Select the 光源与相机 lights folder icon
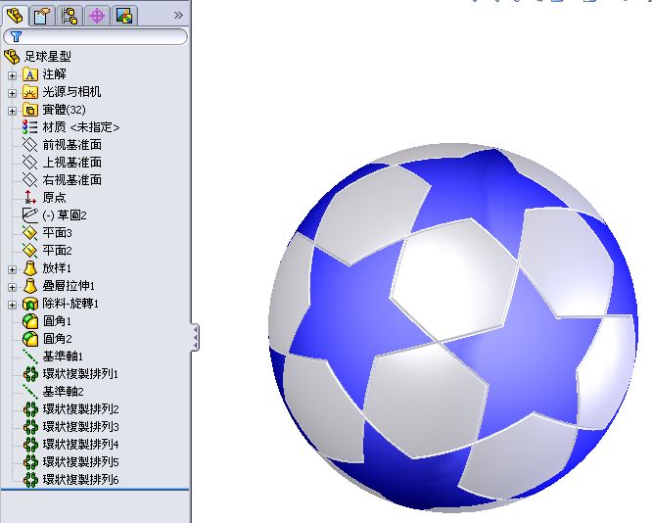The width and height of the screenshot is (653, 523). point(30,92)
